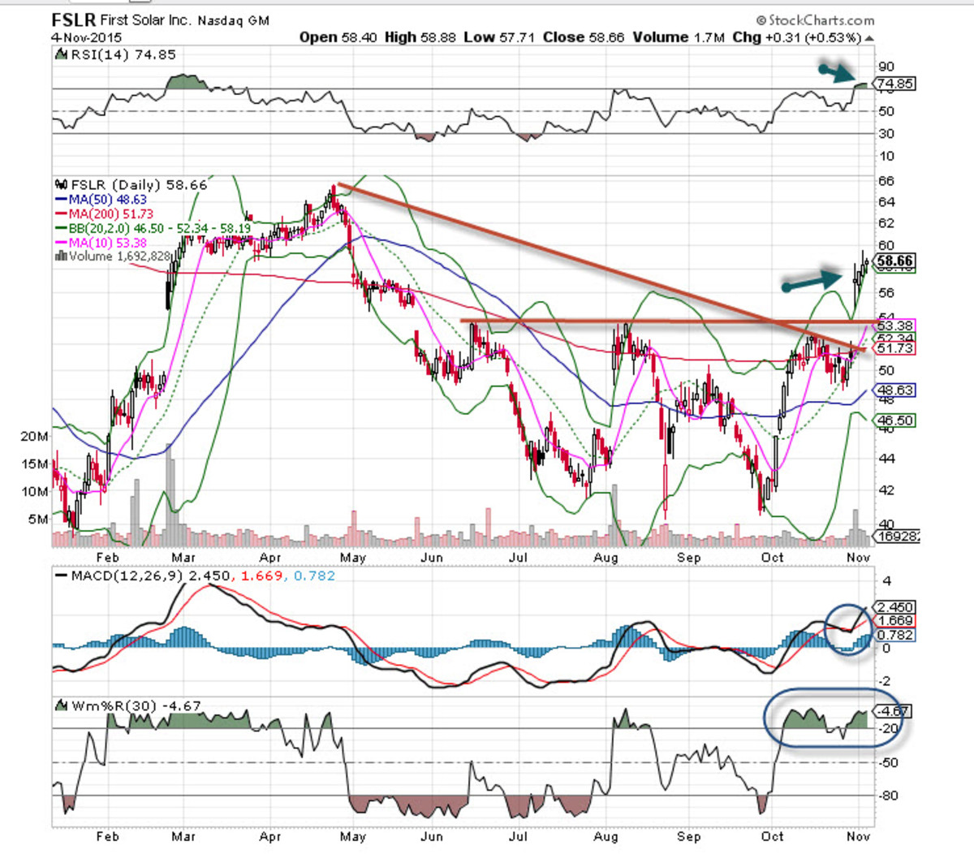Click the 'RSI(14) 74.85' panel label

(x=123, y=55)
